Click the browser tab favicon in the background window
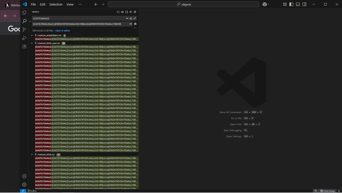342x193 pixels. (x=7, y=5)
